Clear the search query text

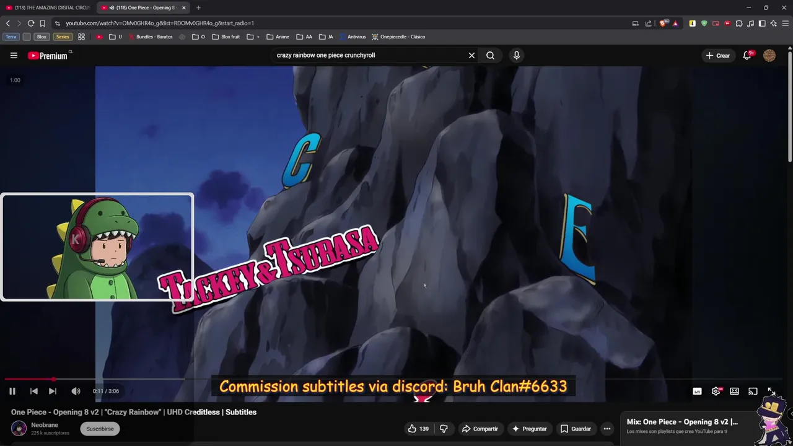pyautogui.click(x=471, y=55)
